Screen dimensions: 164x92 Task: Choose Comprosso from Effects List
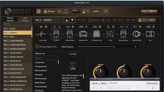(x=40, y=62)
